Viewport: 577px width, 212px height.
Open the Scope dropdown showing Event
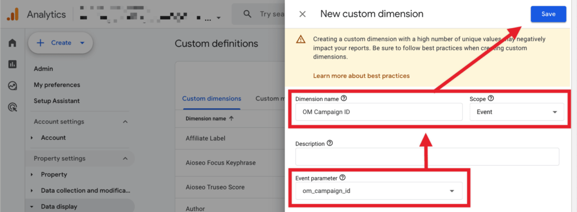pyautogui.click(x=517, y=112)
